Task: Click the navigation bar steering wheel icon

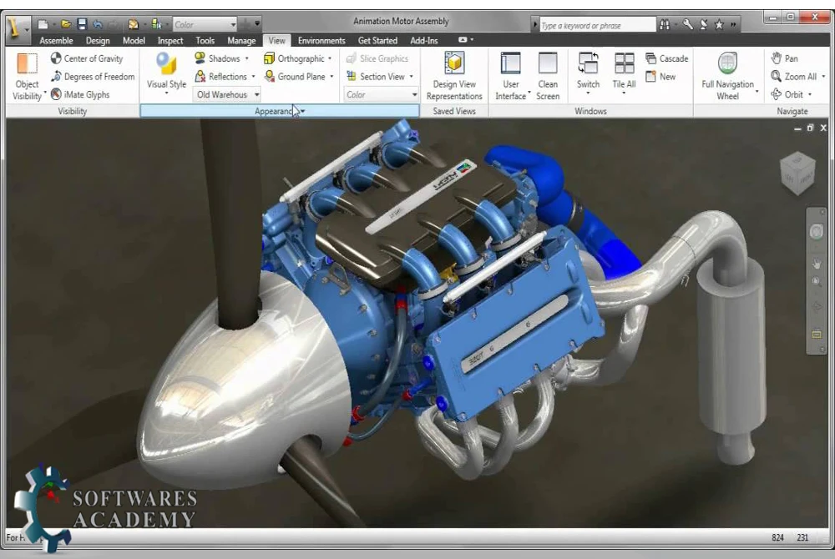Action: coord(817,231)
